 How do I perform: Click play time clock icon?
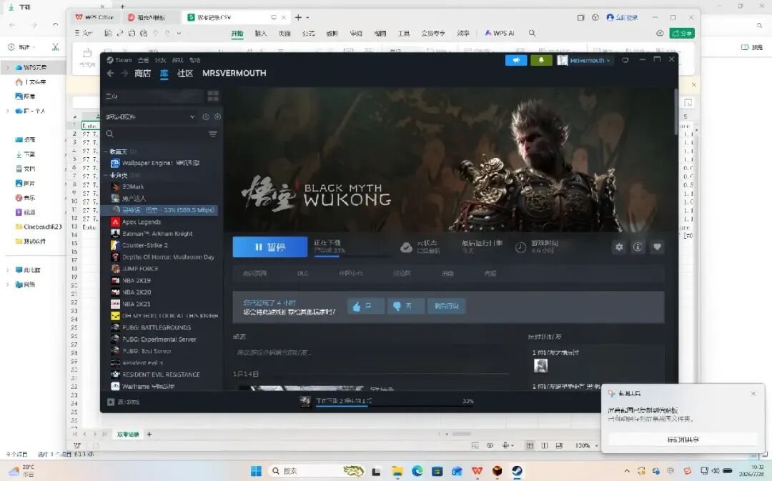click(x=520, y=247)
